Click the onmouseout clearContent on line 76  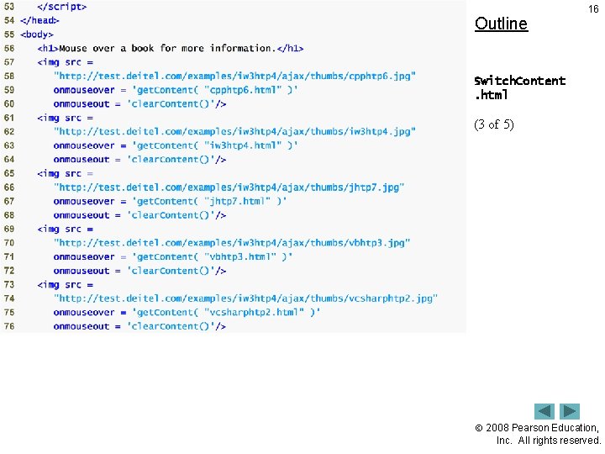point(139,326)
